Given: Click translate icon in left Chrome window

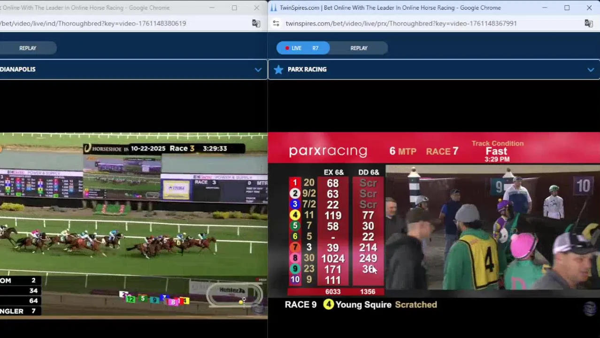Looking at the screenshot, I should tap(256, 23).
